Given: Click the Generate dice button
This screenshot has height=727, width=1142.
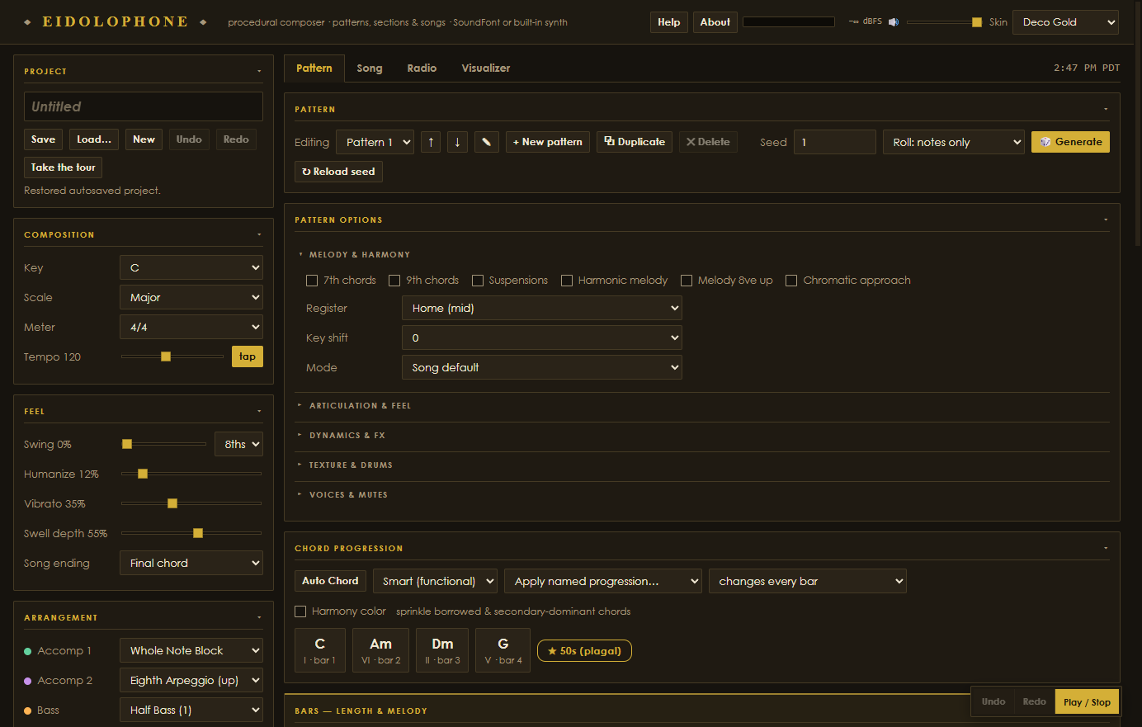Looking at the screenshot, I should point(1070,142).
